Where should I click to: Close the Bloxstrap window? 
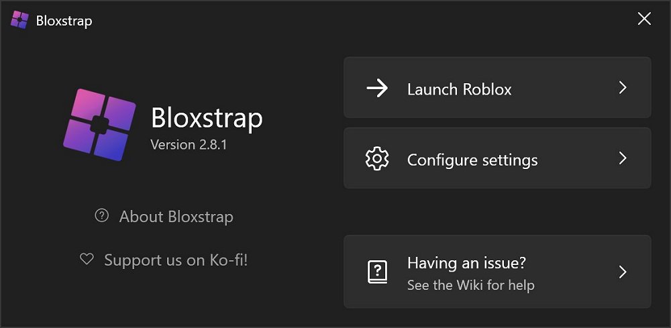(x=644, y=19)
